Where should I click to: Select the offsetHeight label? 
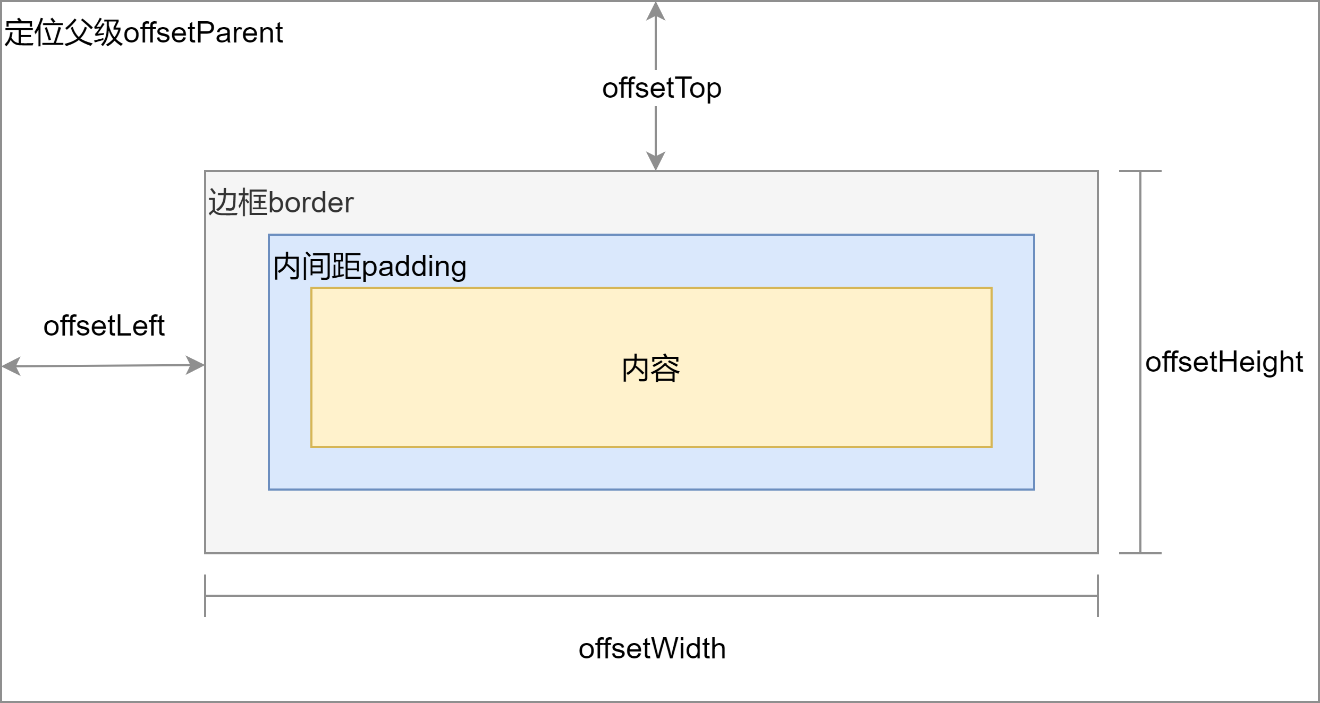click(1224, 362)
